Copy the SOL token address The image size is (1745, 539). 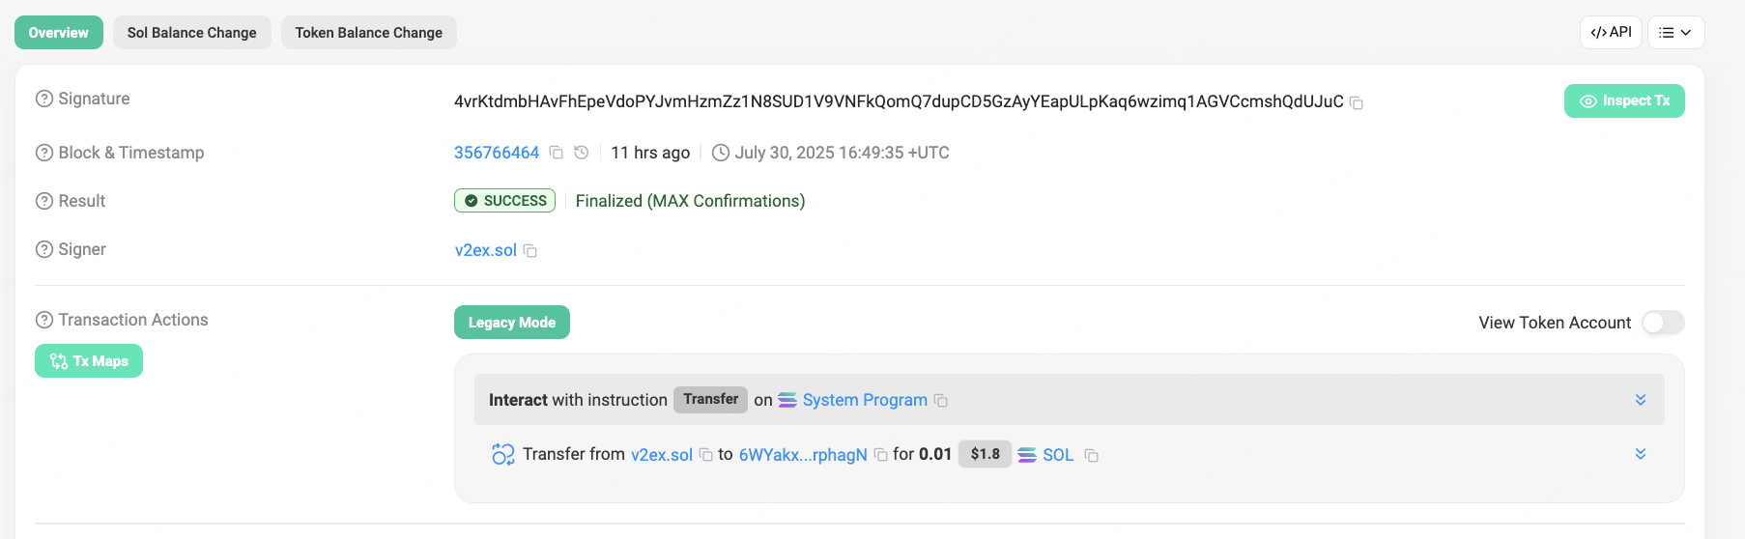[1091, 455]
